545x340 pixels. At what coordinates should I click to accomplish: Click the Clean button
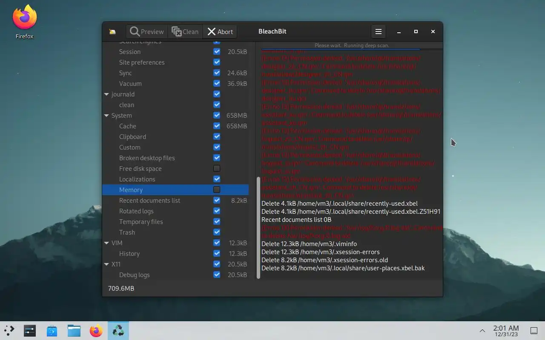[185, 31]
